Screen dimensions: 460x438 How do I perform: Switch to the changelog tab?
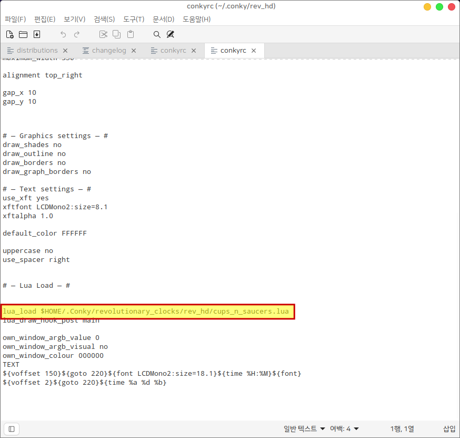[108, 51]
